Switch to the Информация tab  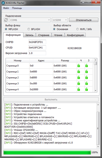(x=13, y=35)
